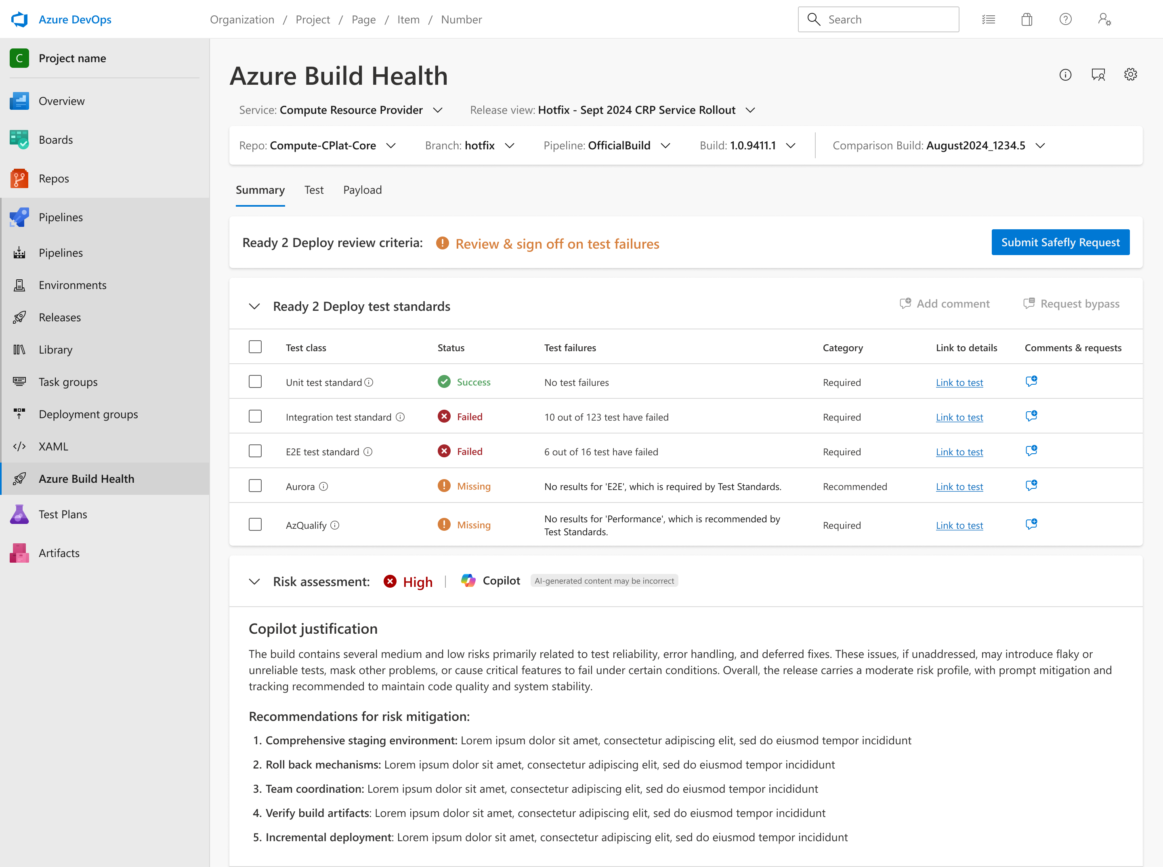Click info icon next to Integration test standard
1163x867 pixels.
pos(400,417)
